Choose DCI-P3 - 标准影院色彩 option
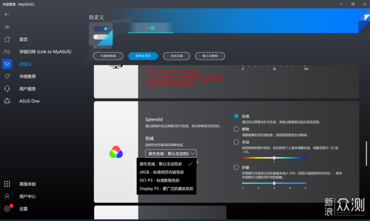The image size is (370, 221). point(166,180)
